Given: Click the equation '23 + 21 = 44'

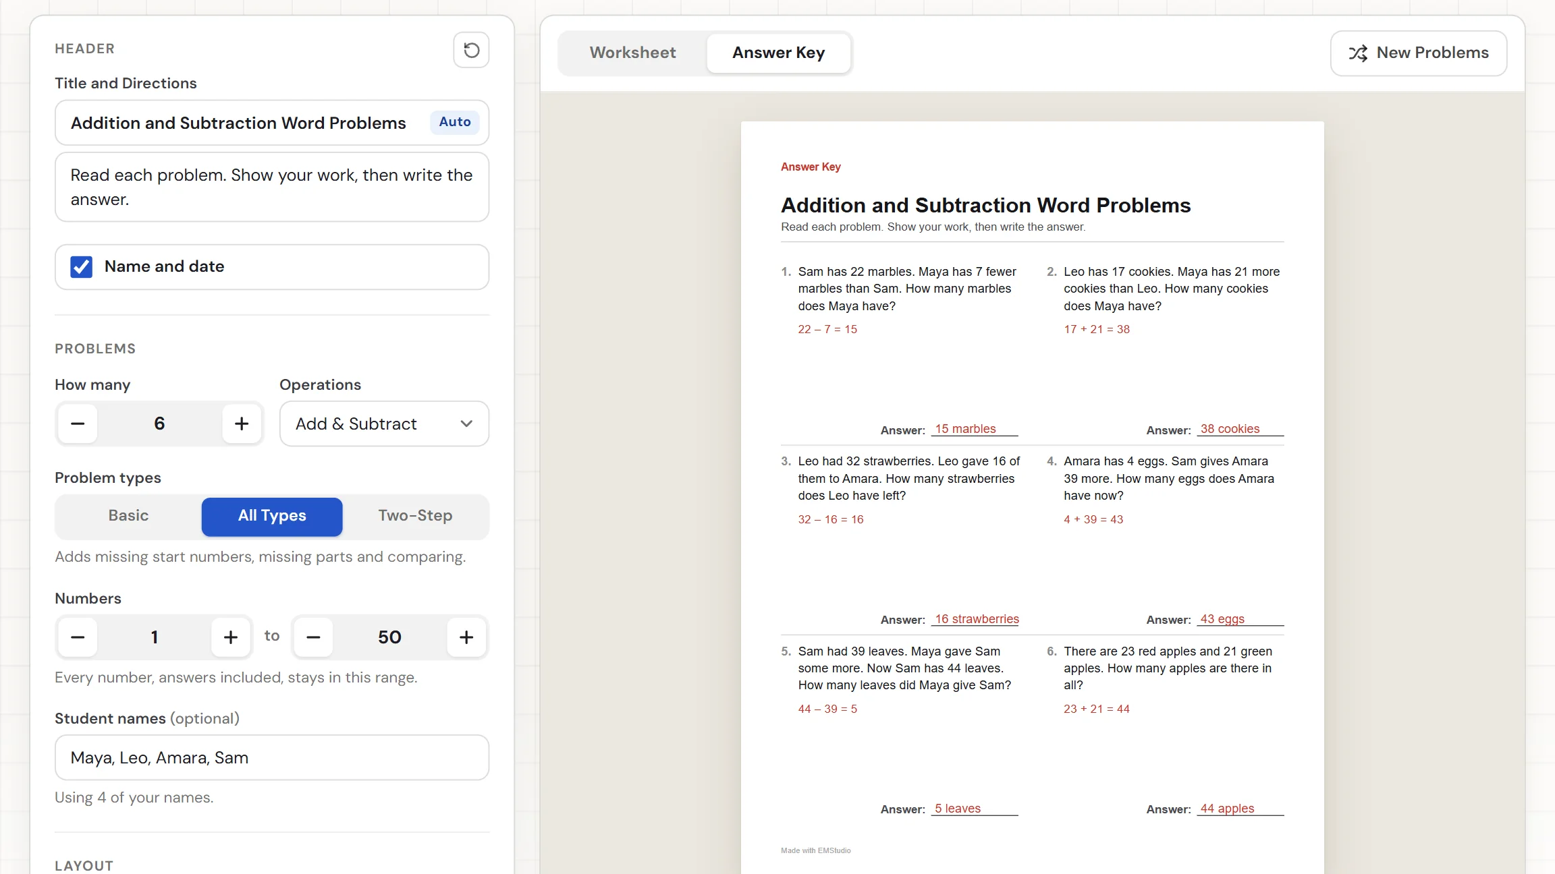Looking at the screenshot, I should coord(1097,709).
